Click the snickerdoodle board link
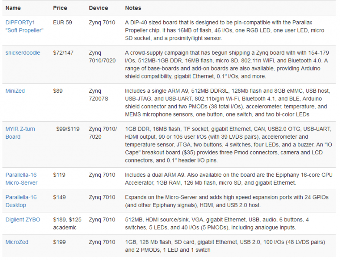Viewport: 340px width, 260px height. pyautogui.click(x=23, y=53)
